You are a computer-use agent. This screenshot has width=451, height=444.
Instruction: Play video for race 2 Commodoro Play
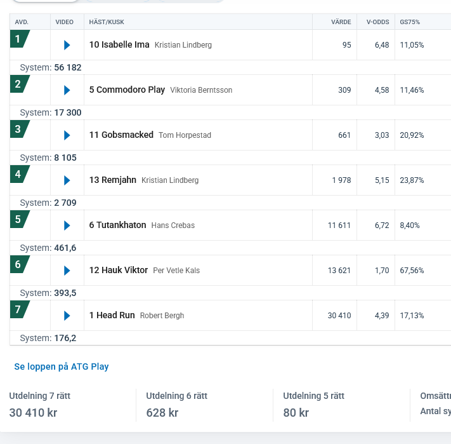point(67,90)
